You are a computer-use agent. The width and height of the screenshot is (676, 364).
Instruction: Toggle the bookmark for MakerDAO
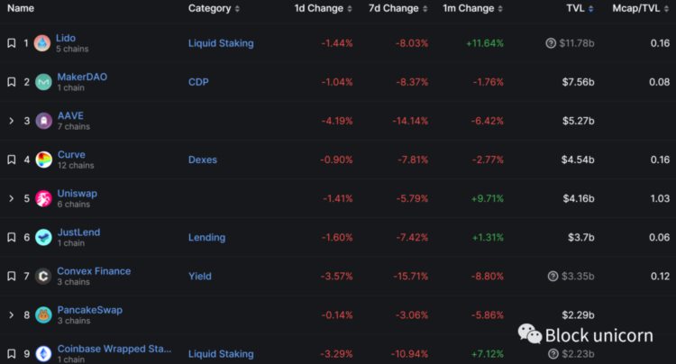(x=11, y=82)
